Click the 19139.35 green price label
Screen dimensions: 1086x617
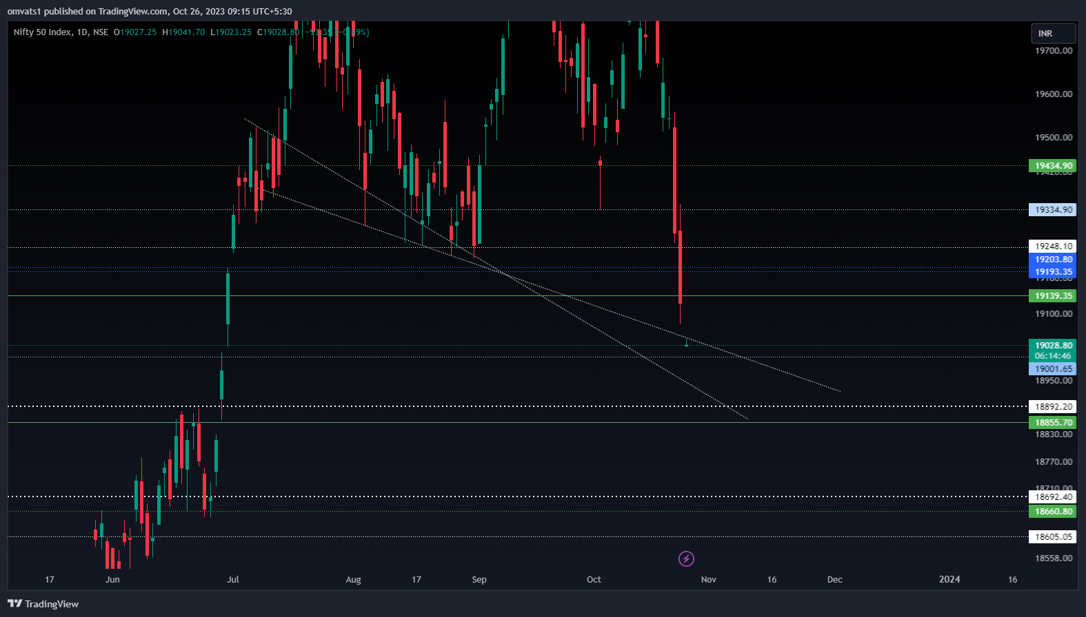pyautogui.click(x=1053, y=296)
